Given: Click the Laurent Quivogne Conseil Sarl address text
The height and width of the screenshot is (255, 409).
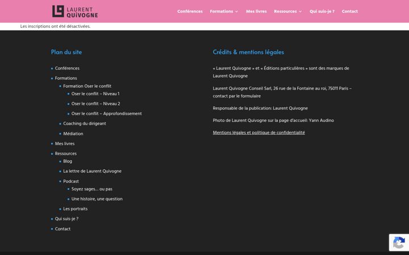Looking at the screenshot, I should [282, 92].
